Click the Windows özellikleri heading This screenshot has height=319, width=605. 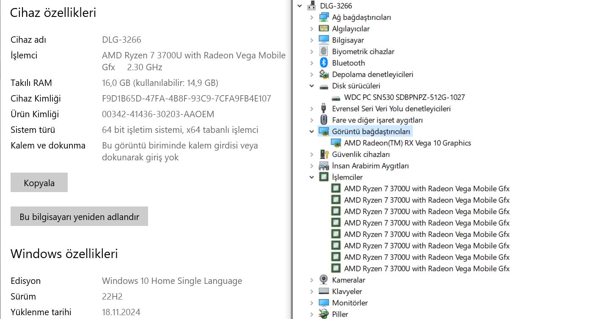tap(64, 254)
